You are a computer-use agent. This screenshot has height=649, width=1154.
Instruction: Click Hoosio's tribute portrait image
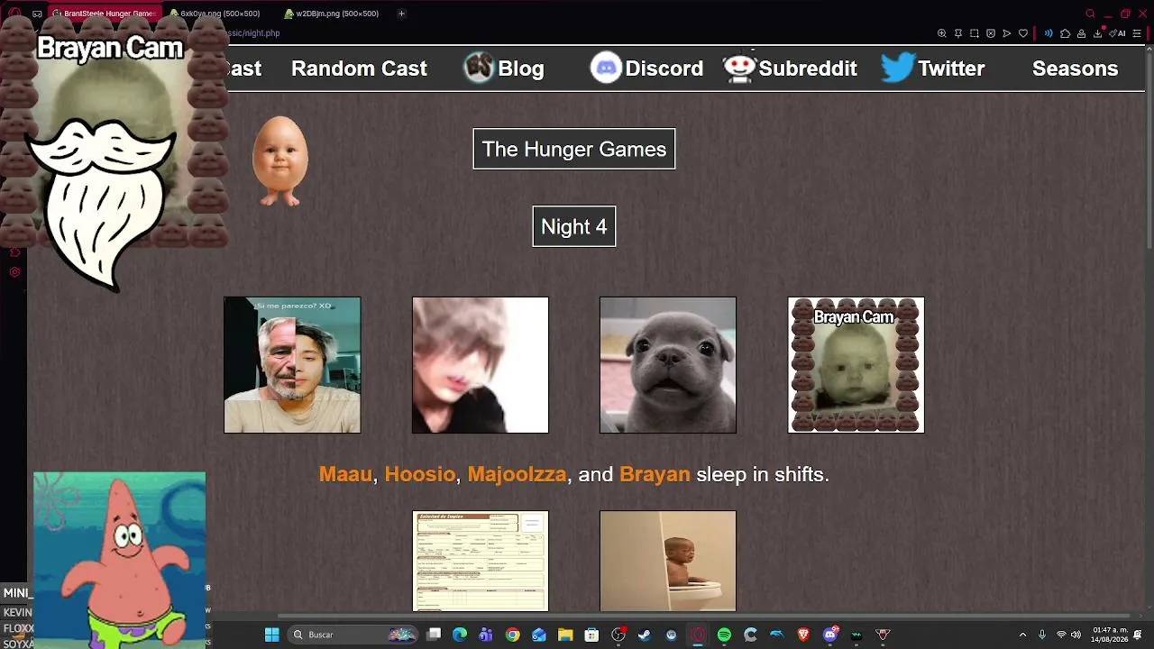pyautogui.click(x=481, y=365)
